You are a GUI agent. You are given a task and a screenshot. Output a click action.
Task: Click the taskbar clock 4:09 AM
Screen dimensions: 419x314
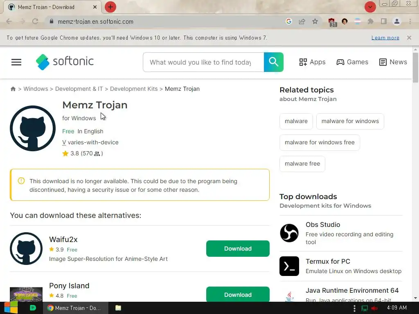pyautogui.click(x=397, y=308)
